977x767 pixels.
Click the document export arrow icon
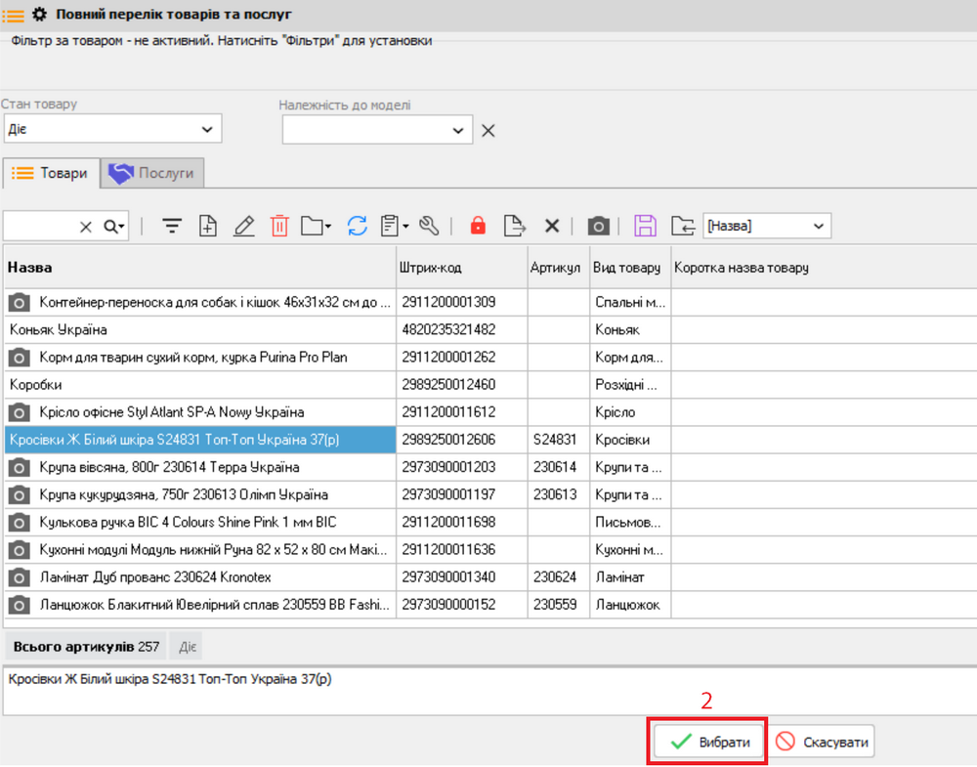tap(514, 227)
